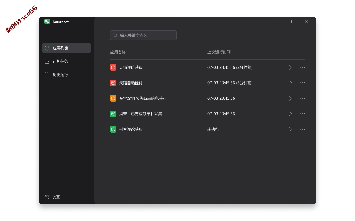The width and height of the screenshot is (355, 221).
Task: Select the 天猫评价获取 app name
Action: (131, 67)
